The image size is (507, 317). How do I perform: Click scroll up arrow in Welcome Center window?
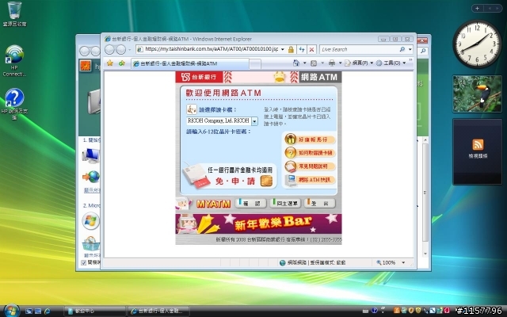pos(425,139)
